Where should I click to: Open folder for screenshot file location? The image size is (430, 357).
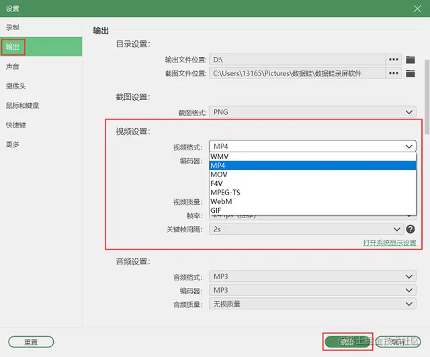[411, 73]
